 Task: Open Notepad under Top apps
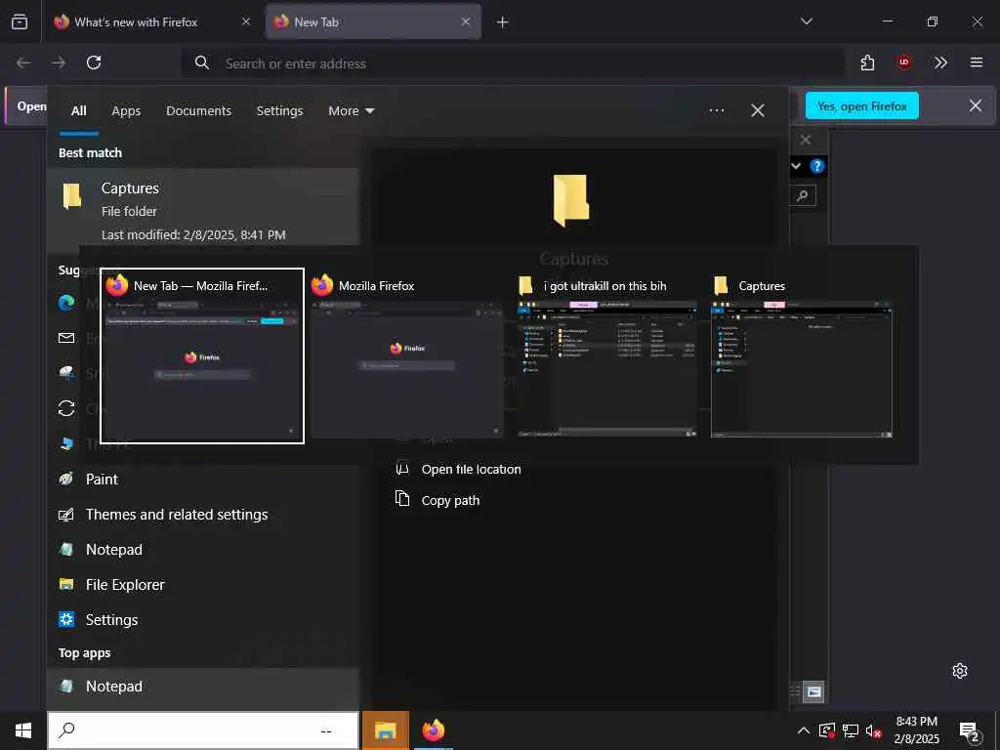pyautogui.click(x=203, y=687)
